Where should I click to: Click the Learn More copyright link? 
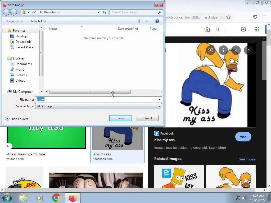217,147
